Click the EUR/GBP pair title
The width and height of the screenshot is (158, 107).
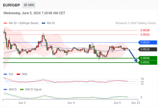(11, 5)
